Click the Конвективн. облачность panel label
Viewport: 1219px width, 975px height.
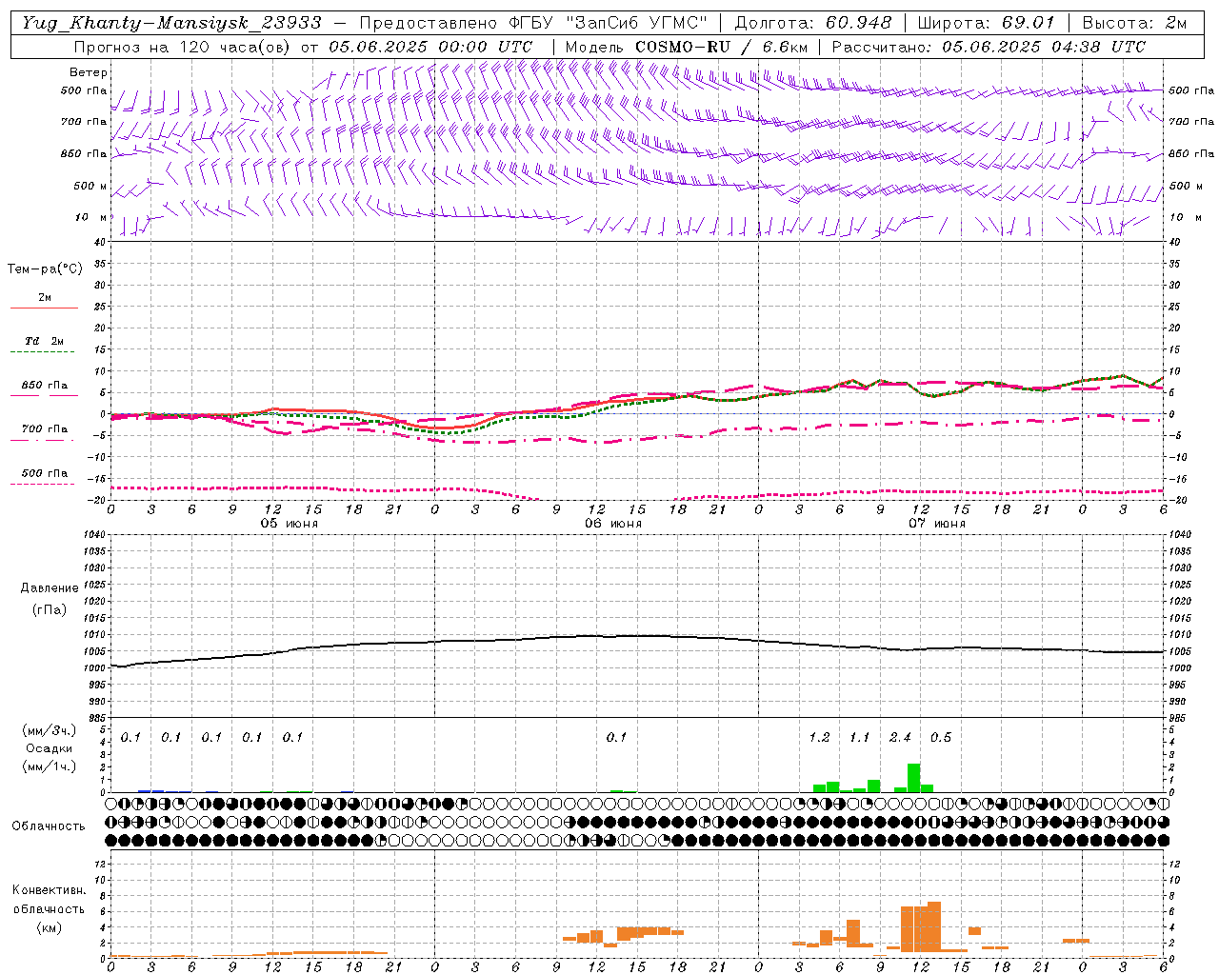coord(49,900)
